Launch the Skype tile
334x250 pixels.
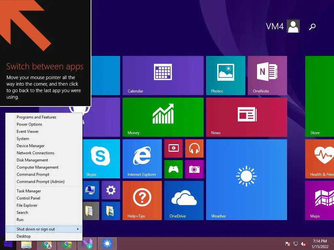tap(101, 159)
